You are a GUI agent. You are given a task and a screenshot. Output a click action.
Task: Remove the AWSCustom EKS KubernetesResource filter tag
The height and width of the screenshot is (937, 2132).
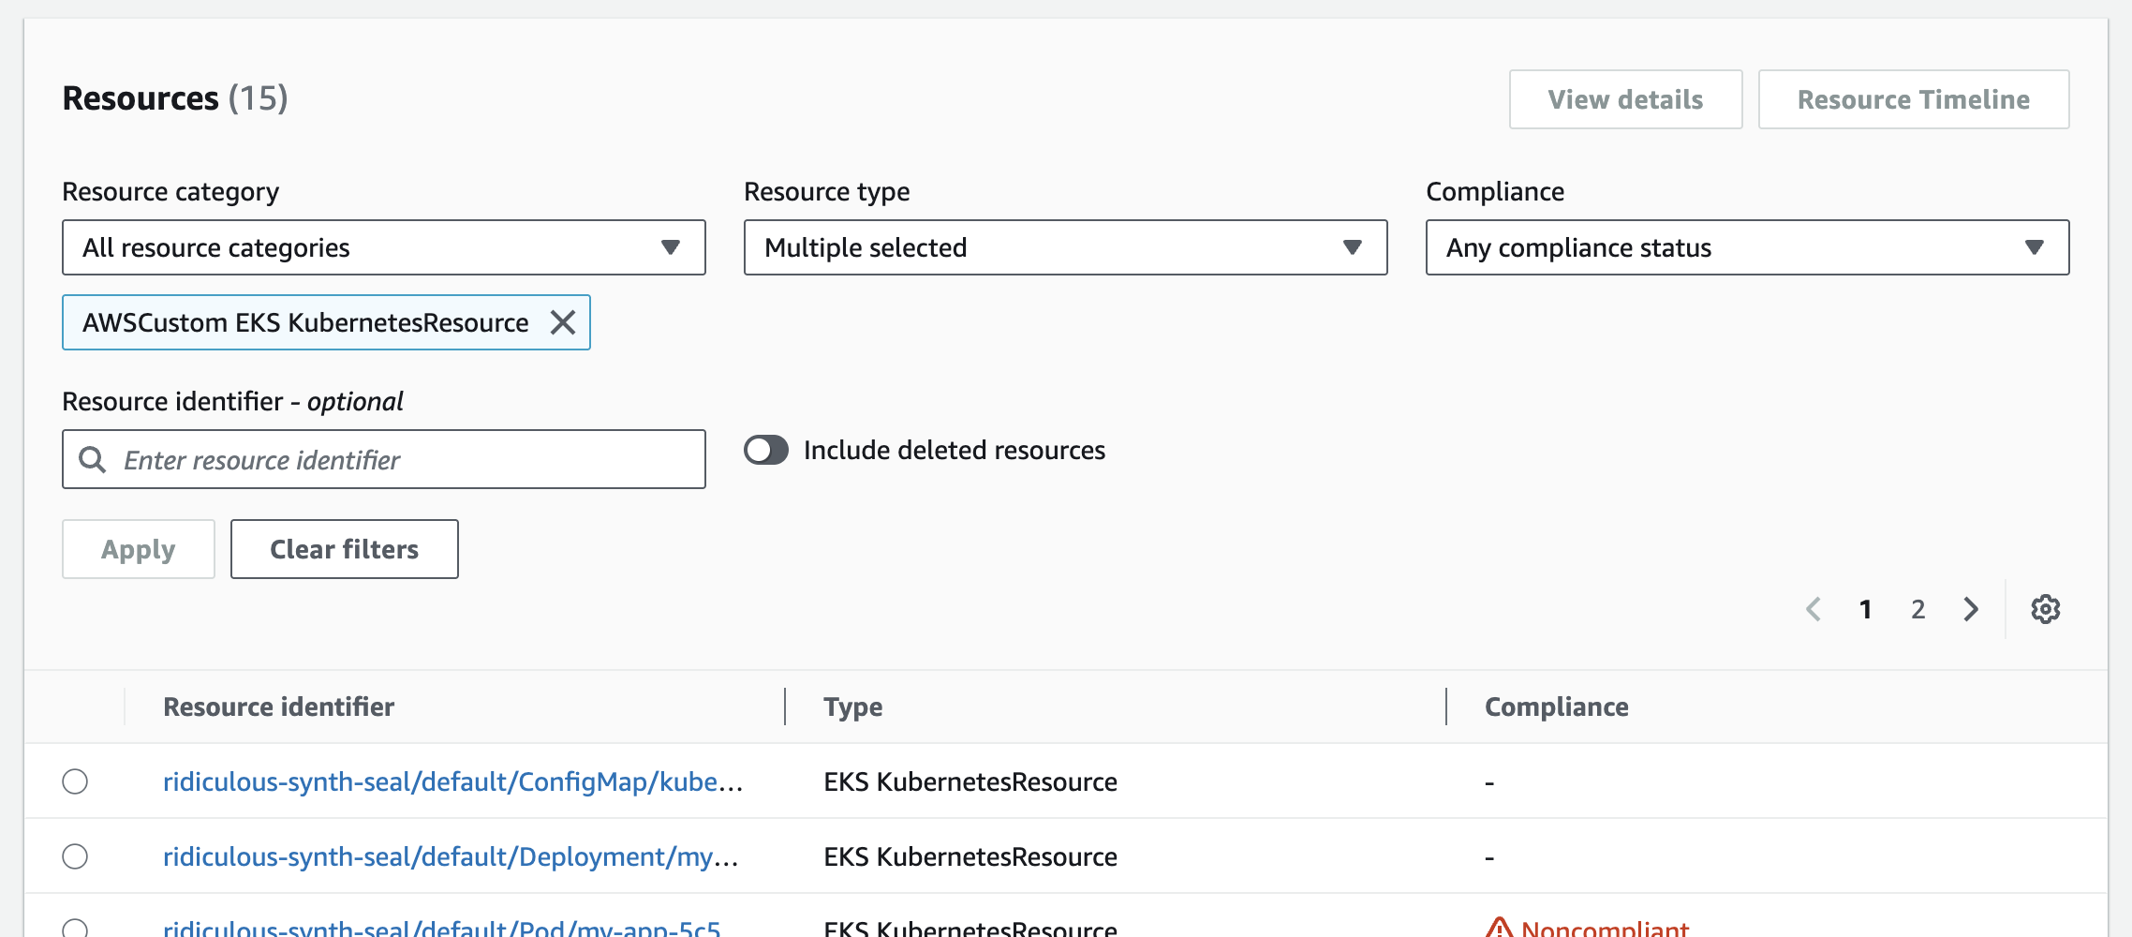562,322
